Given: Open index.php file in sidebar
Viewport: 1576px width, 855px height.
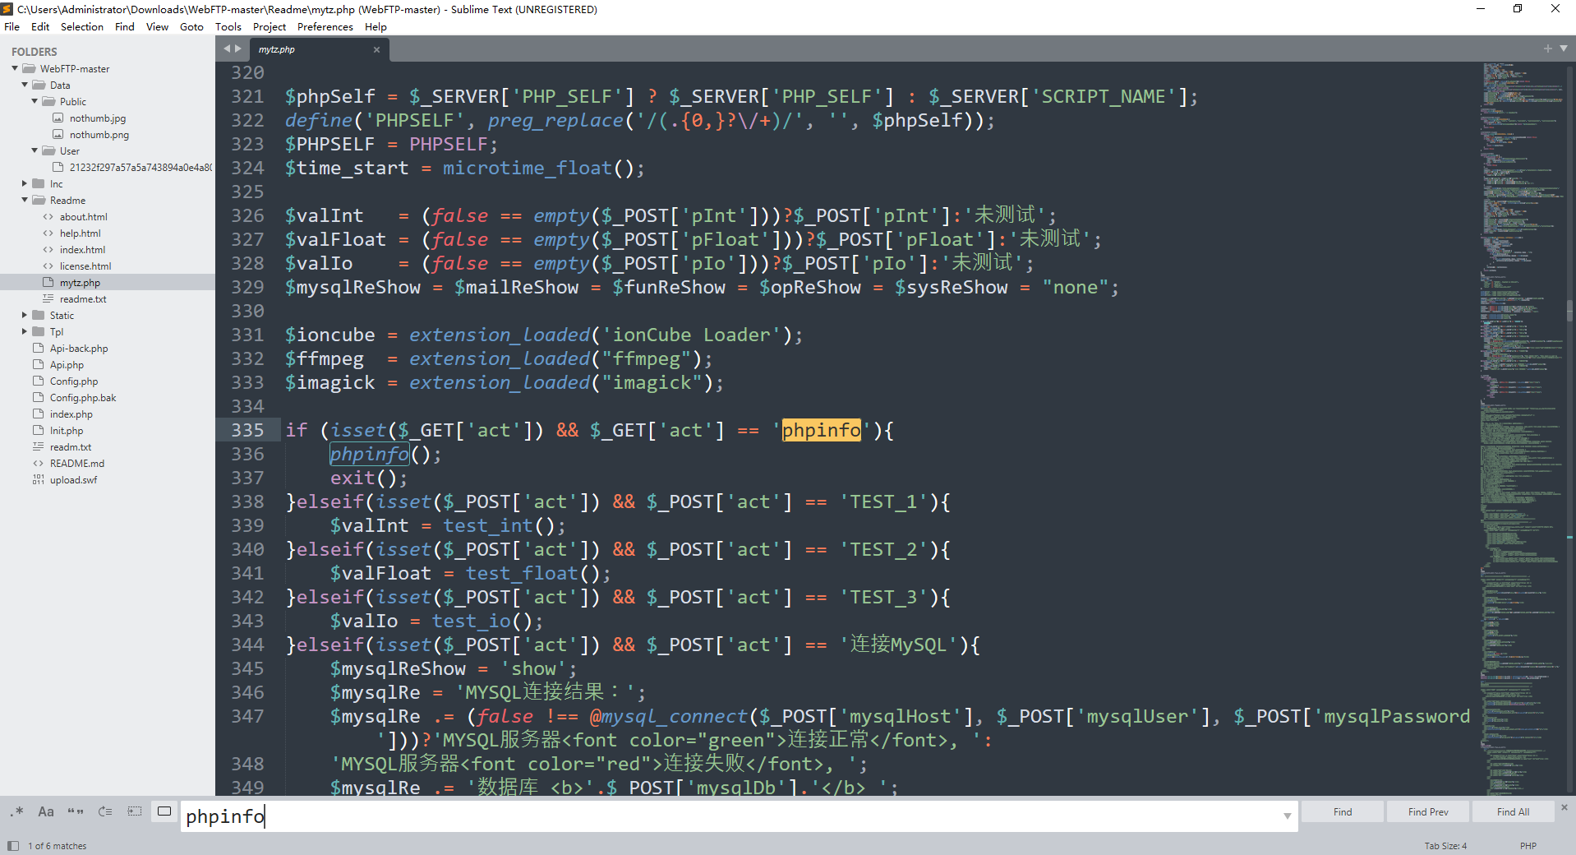Looking at the screenshot, I should tap(71, 414).
